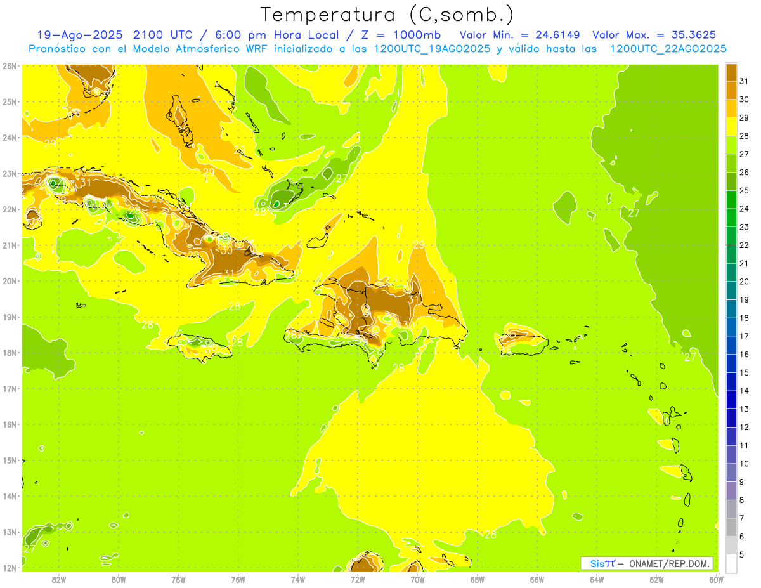Click the "62W" longitude axis label

pyautogui.click(x=656, y=579)
